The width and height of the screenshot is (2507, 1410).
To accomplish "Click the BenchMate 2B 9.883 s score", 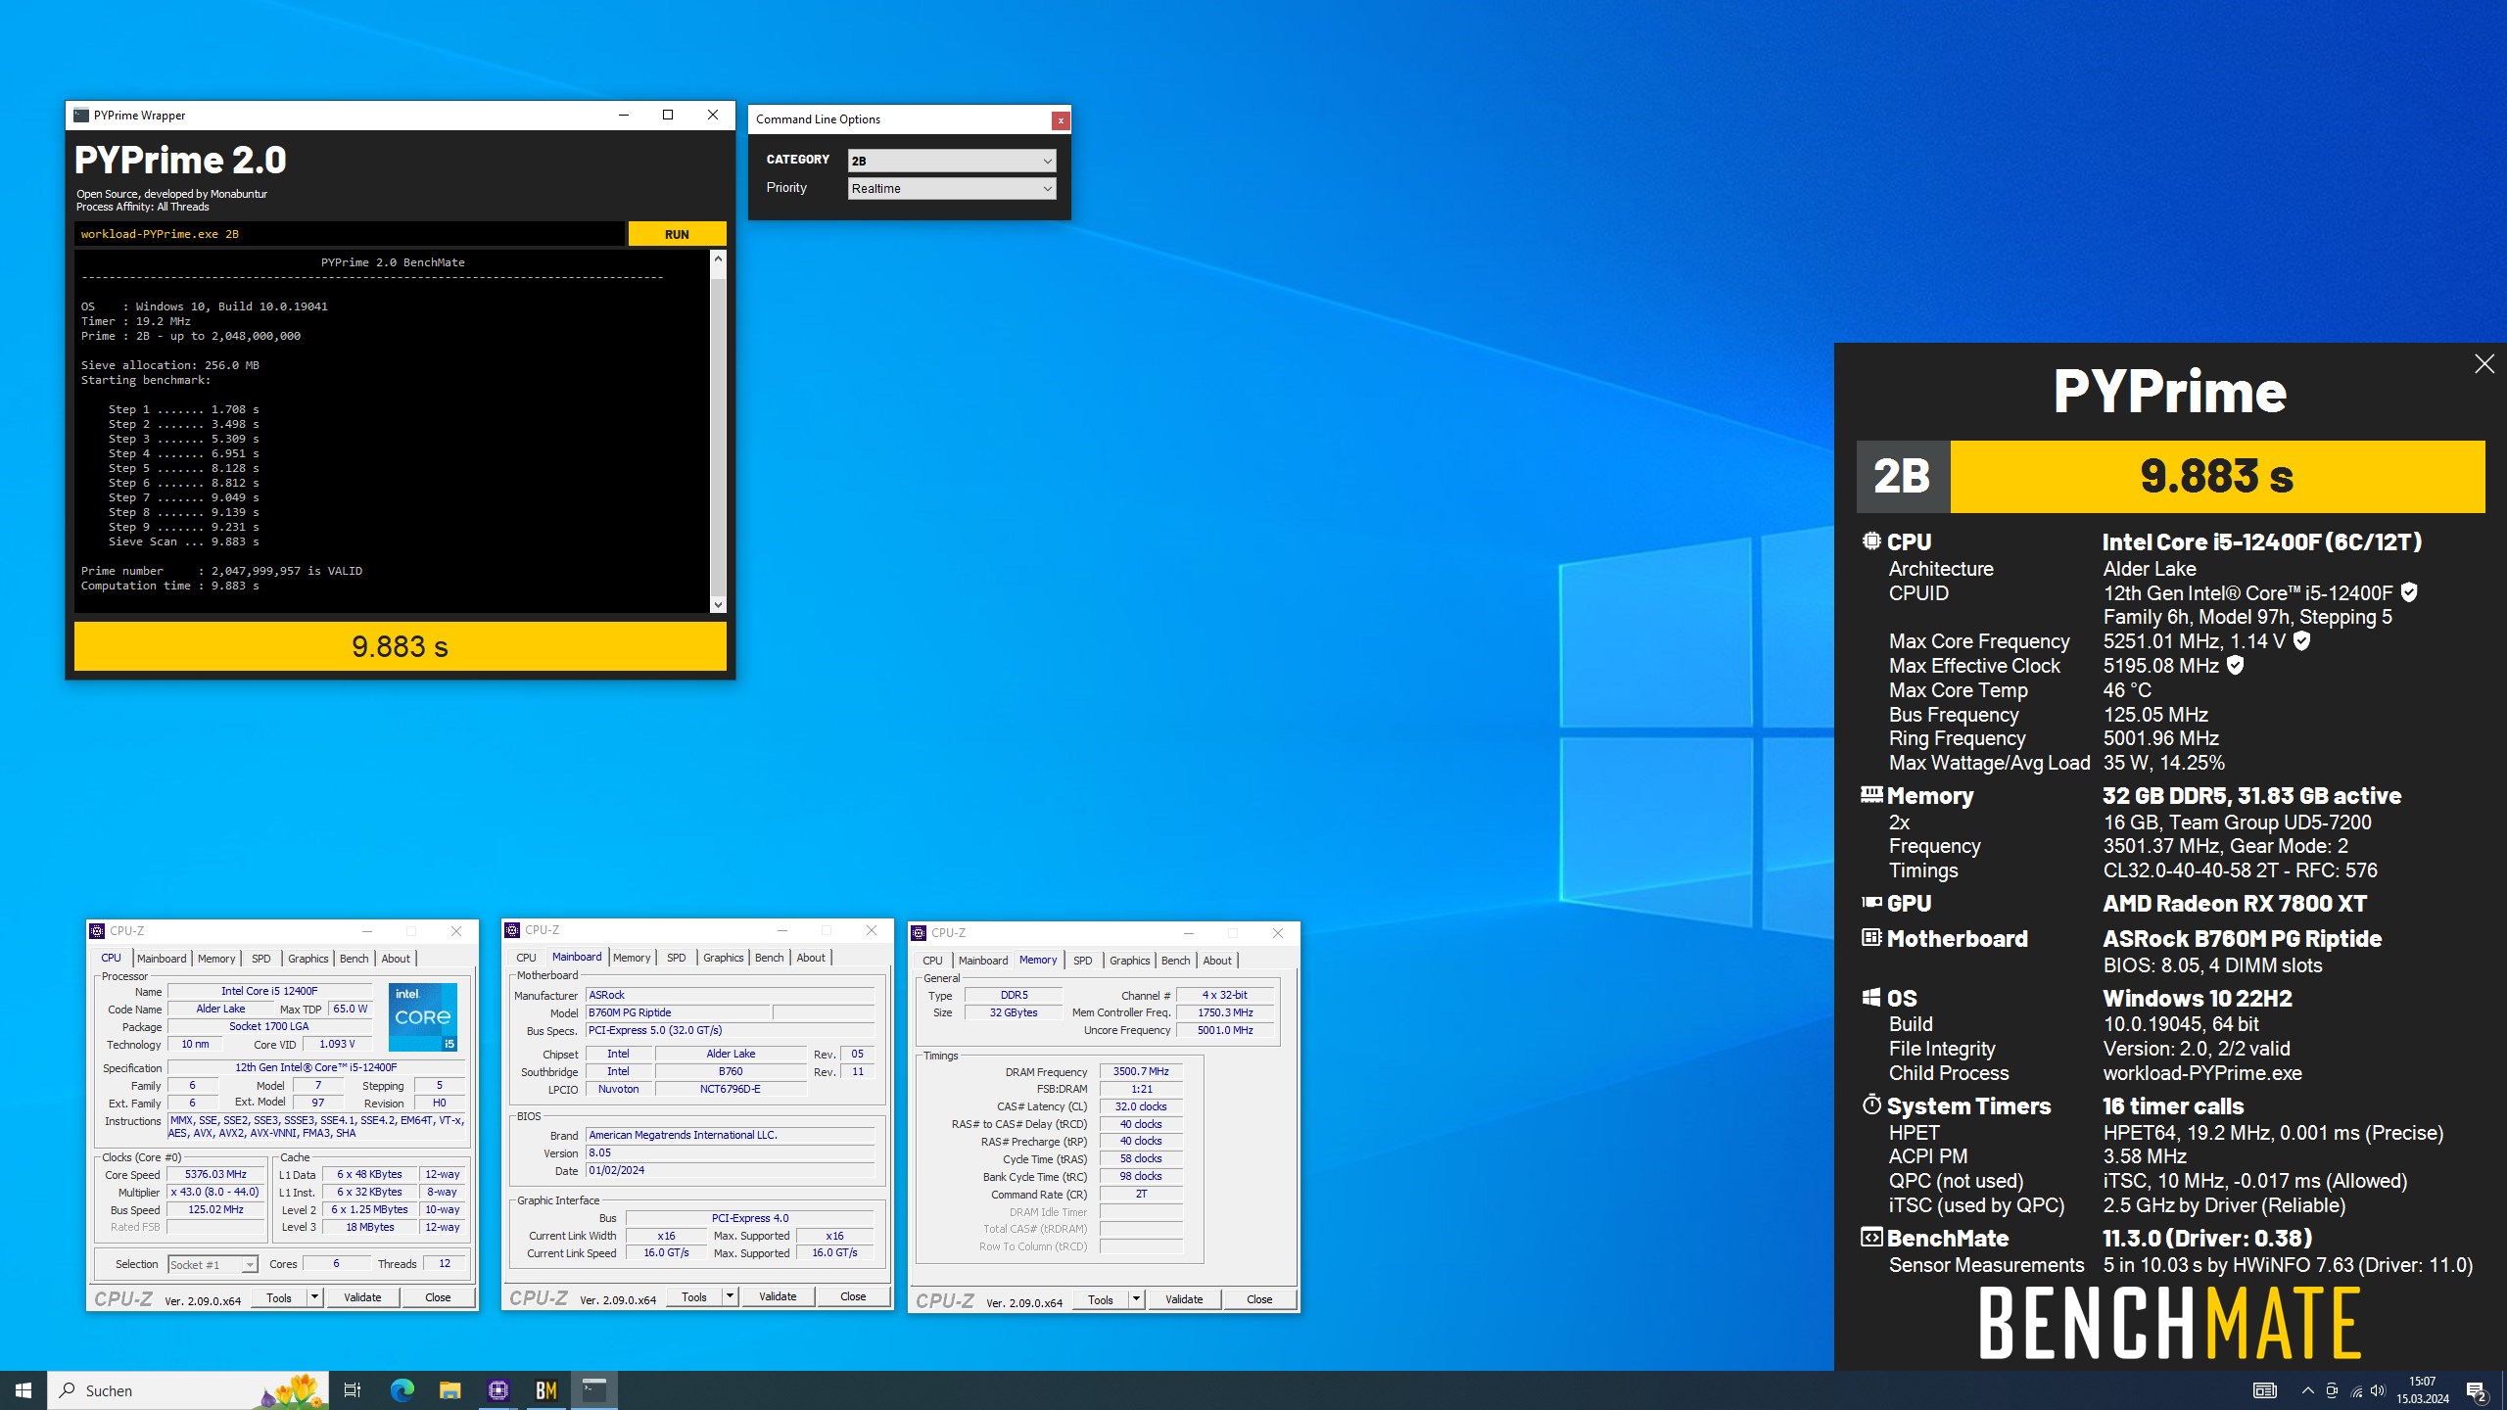I will click(x=2170, y=477).
